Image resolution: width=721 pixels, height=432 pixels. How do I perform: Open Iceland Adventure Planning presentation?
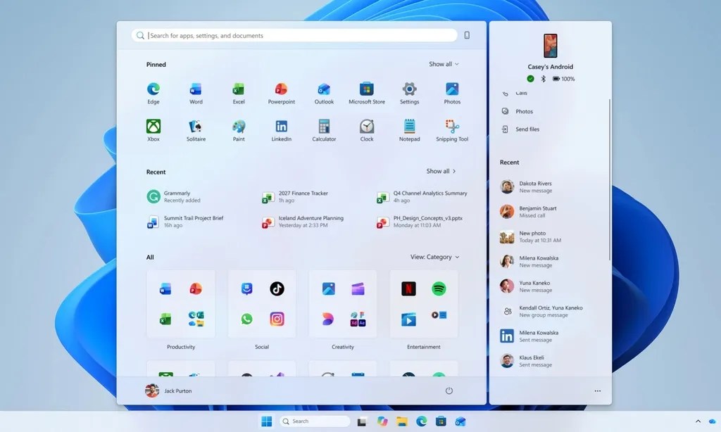tap(303, 222)
